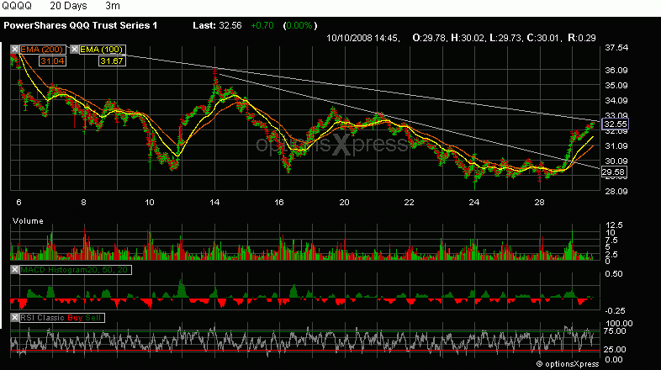
Task: Select the 20 Days range label
Action: (68, 6)
